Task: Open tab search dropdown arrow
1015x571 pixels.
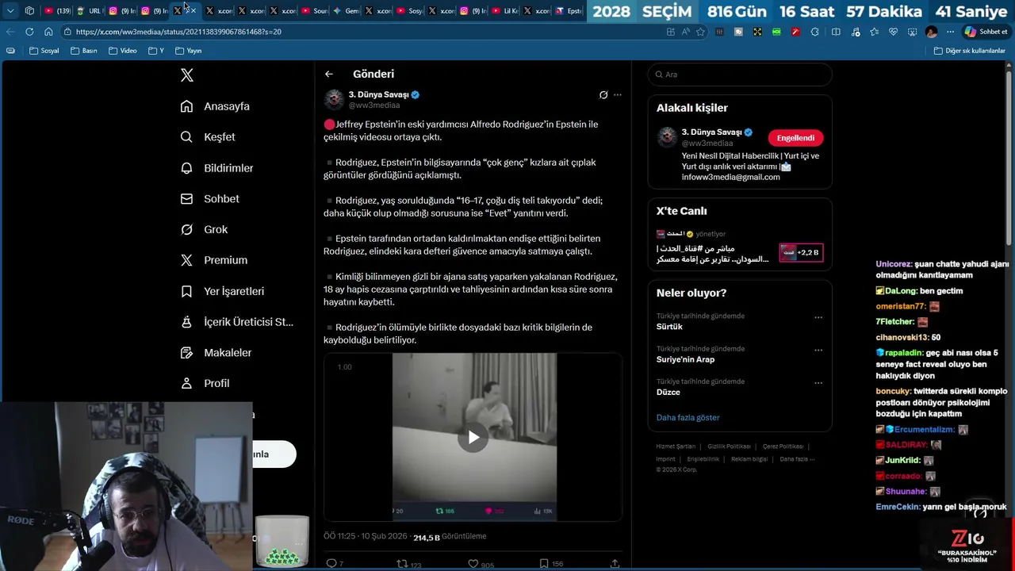Action: click(10, 11)
